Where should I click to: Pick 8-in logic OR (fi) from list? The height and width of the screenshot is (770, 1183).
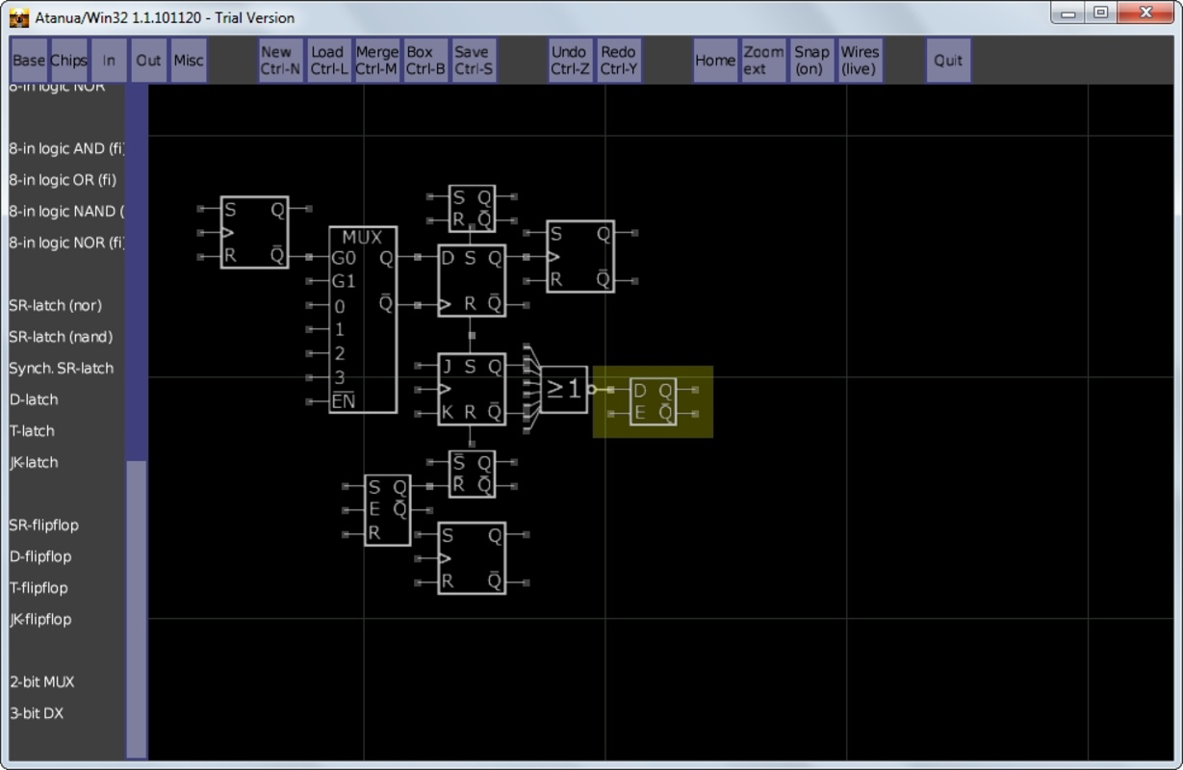coord(63,180)
